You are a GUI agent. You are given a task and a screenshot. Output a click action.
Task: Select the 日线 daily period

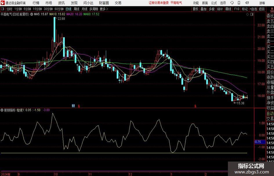68,9
